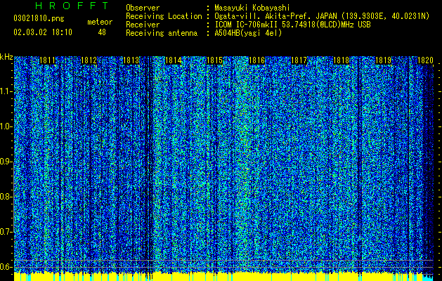Click the meteor count 48
Viewport: 442px width, 281px height.
tap(102, 32)
